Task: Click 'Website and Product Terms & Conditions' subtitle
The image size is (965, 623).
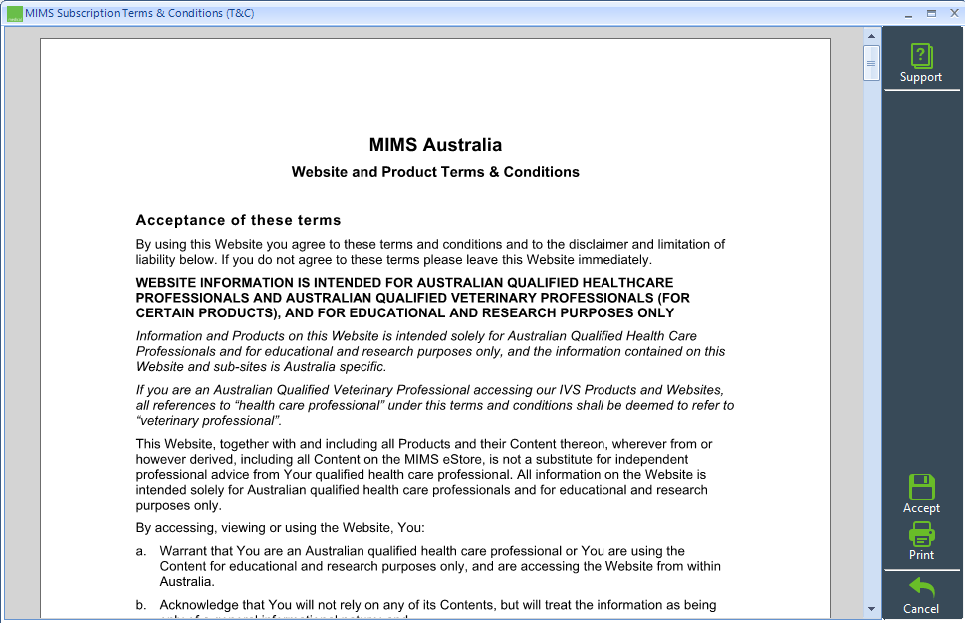Action: (x=435, y=172)
